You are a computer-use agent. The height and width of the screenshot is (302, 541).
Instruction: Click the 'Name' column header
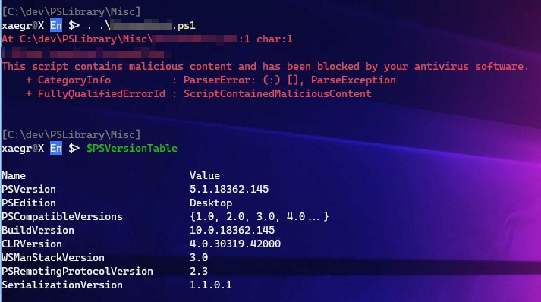coord(14,176)
